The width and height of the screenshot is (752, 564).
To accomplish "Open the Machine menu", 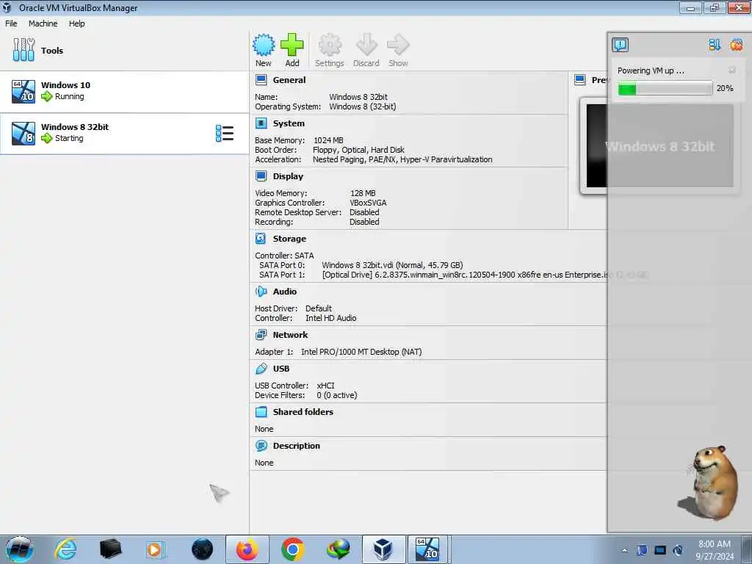I will [43, 23].
